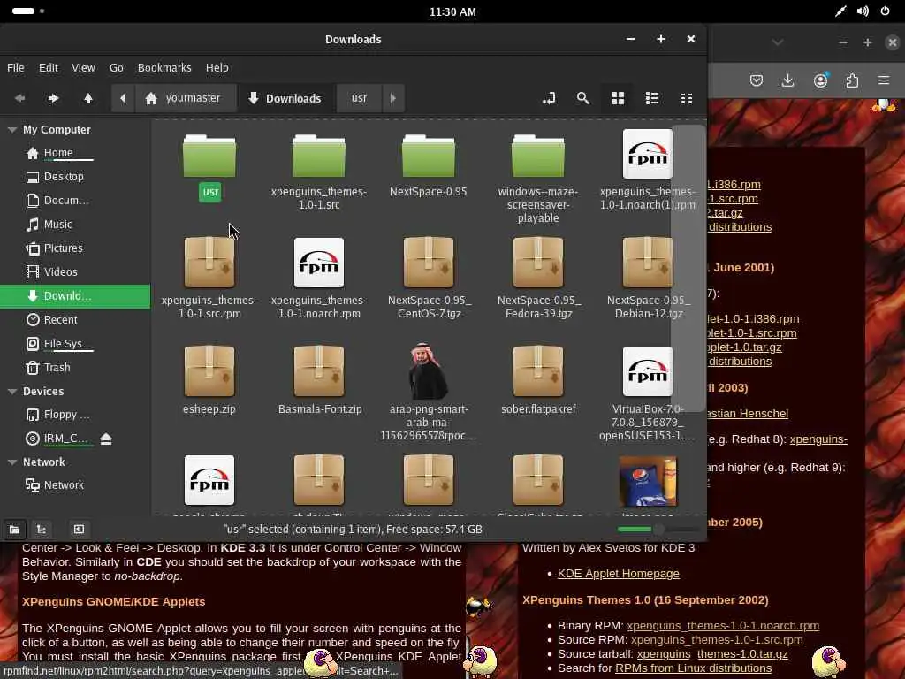
Task: Open the search tool in the file manager
Action: coord(583,98)
